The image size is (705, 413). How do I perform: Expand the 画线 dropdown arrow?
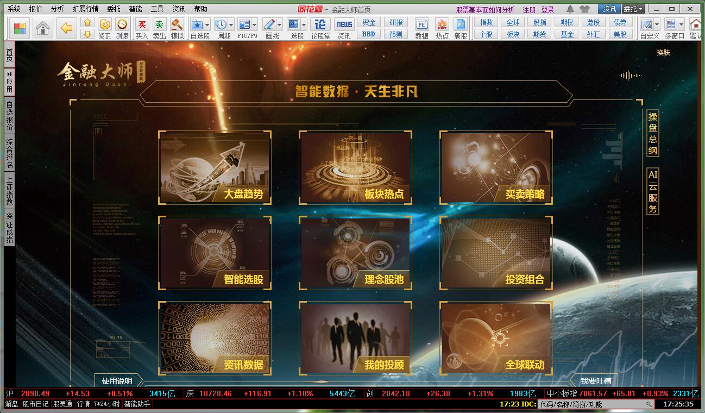coord(279,25)
